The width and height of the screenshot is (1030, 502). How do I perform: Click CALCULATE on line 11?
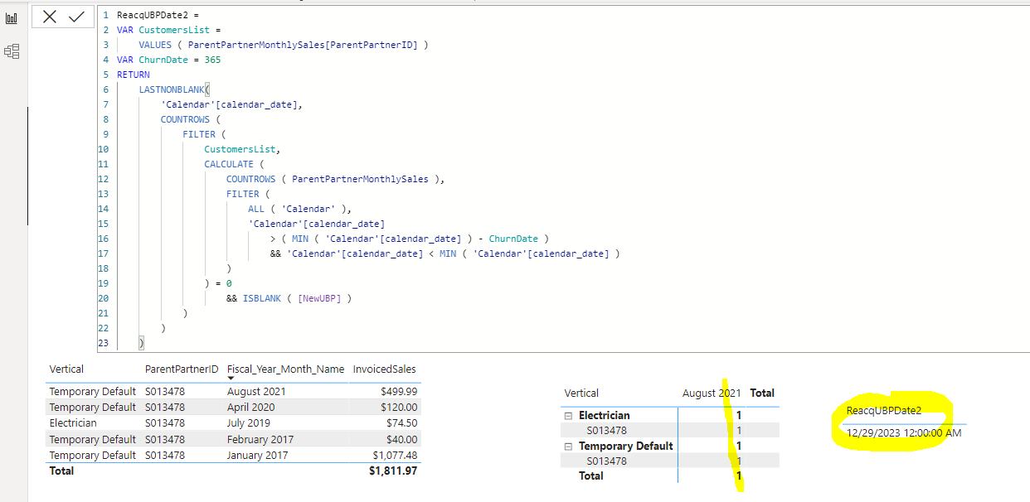click(229, 164)
